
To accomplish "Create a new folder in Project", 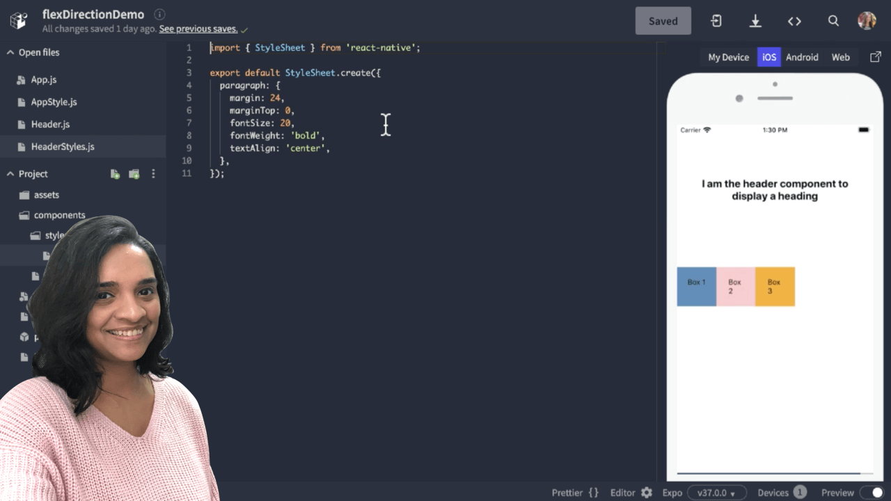I will [x=134, y=174].
